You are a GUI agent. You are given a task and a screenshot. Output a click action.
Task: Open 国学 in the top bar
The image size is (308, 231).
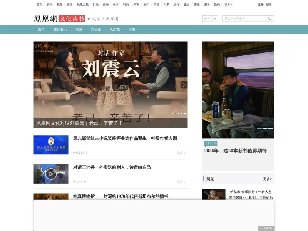coord(207,5)
